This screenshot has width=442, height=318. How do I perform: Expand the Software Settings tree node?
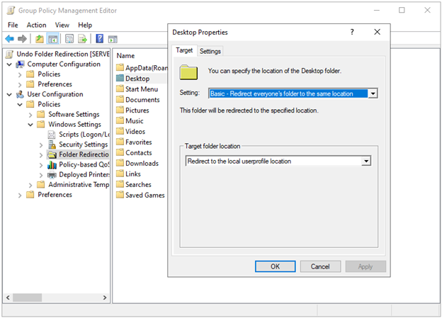coord(30,115)
